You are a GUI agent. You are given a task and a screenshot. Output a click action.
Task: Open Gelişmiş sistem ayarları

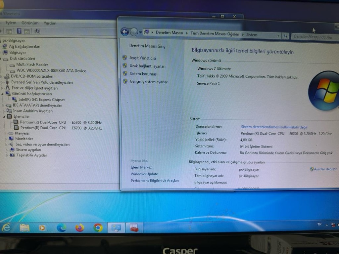tap(149, 82)
